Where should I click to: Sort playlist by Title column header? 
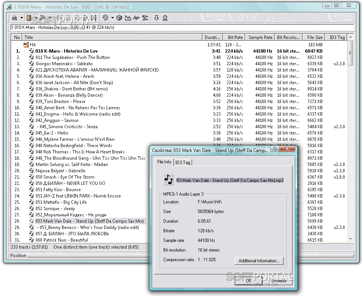click(112, 37)
